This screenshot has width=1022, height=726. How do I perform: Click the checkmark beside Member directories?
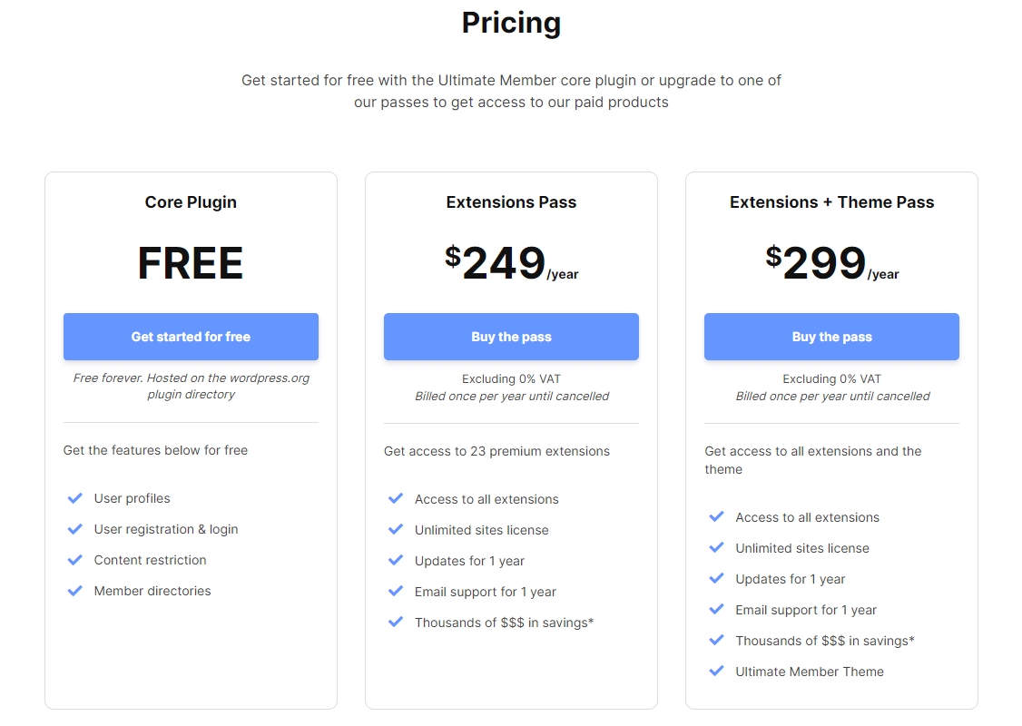75,591
